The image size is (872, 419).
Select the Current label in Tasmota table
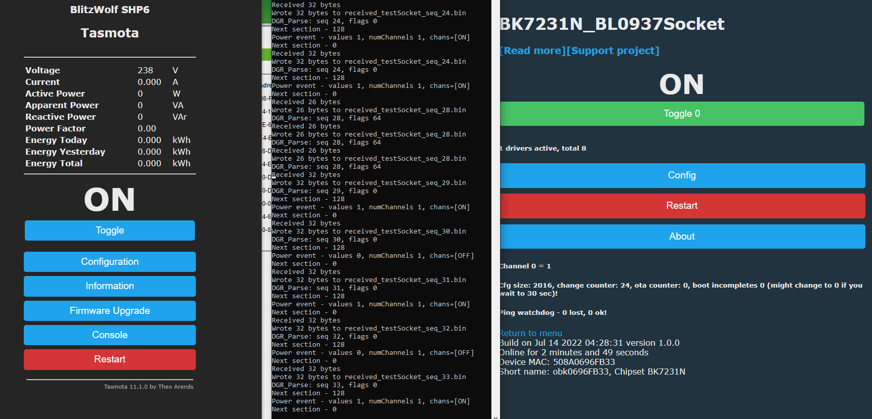[43, 82]
